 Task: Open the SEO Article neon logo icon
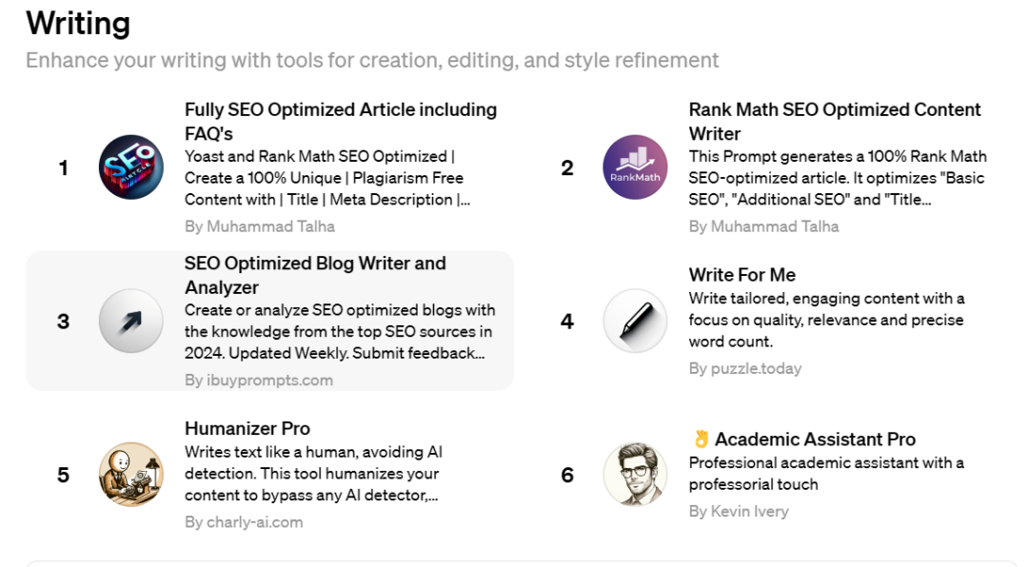(x=131, y=167)
